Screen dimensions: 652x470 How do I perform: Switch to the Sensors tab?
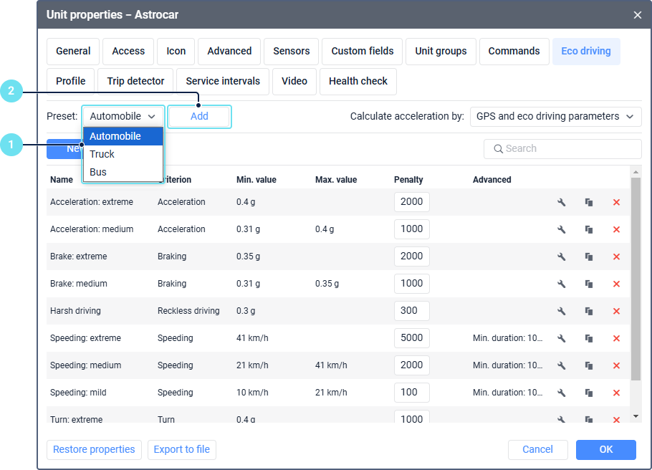click(292, 52)
